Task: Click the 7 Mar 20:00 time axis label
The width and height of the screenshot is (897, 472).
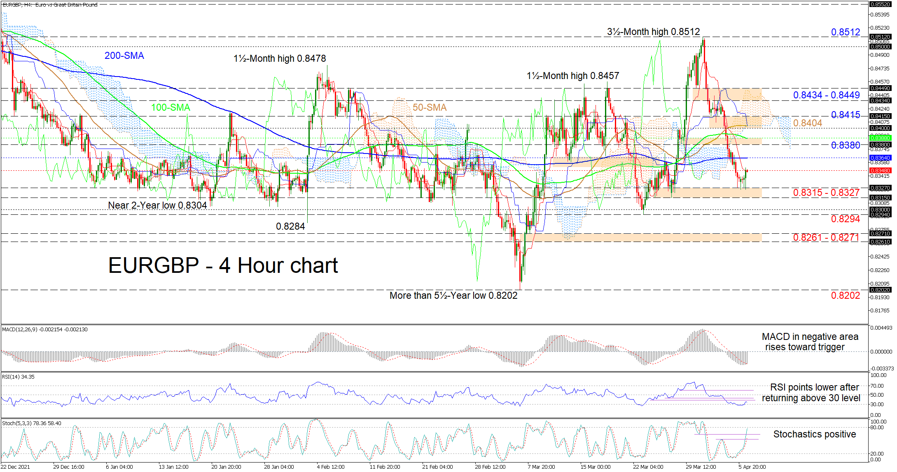Action: 541,467
